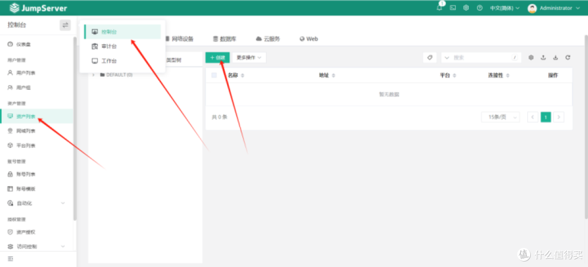Switch to the 数据库 tab
Screen dimensions: 588x267
[225, 39]
